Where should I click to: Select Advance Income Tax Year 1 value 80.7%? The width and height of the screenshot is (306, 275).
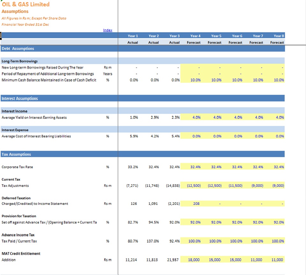(x=133, y=241)
